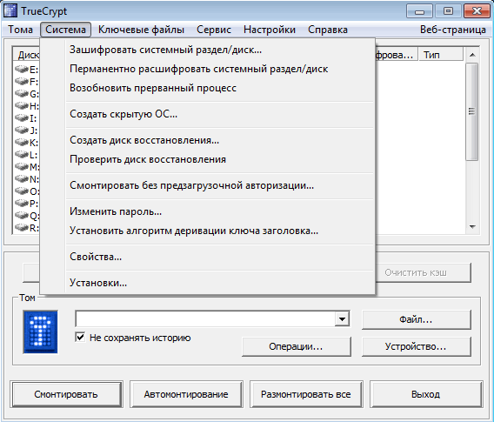
Task: Open the Ключевые файлы menu
Action: [x=141, y=30]
